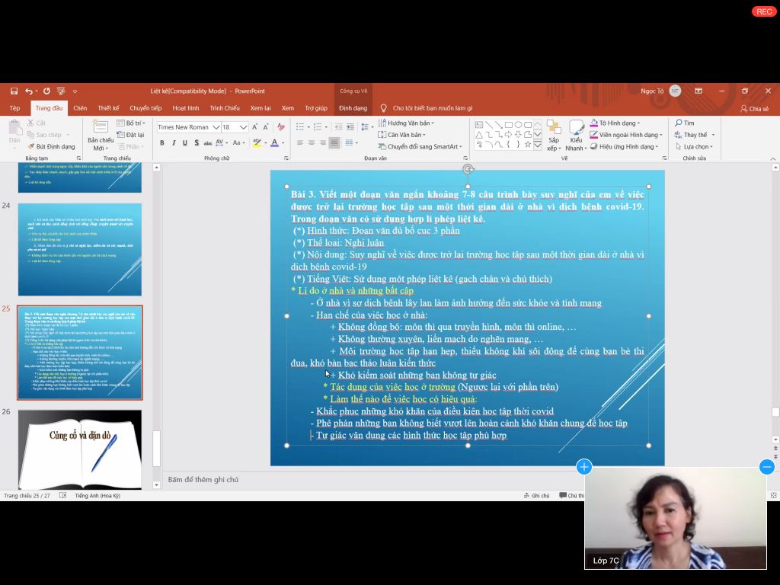780x585 pixels.
Task: Click the Đặt lại reset button
Action: (131, 135)
